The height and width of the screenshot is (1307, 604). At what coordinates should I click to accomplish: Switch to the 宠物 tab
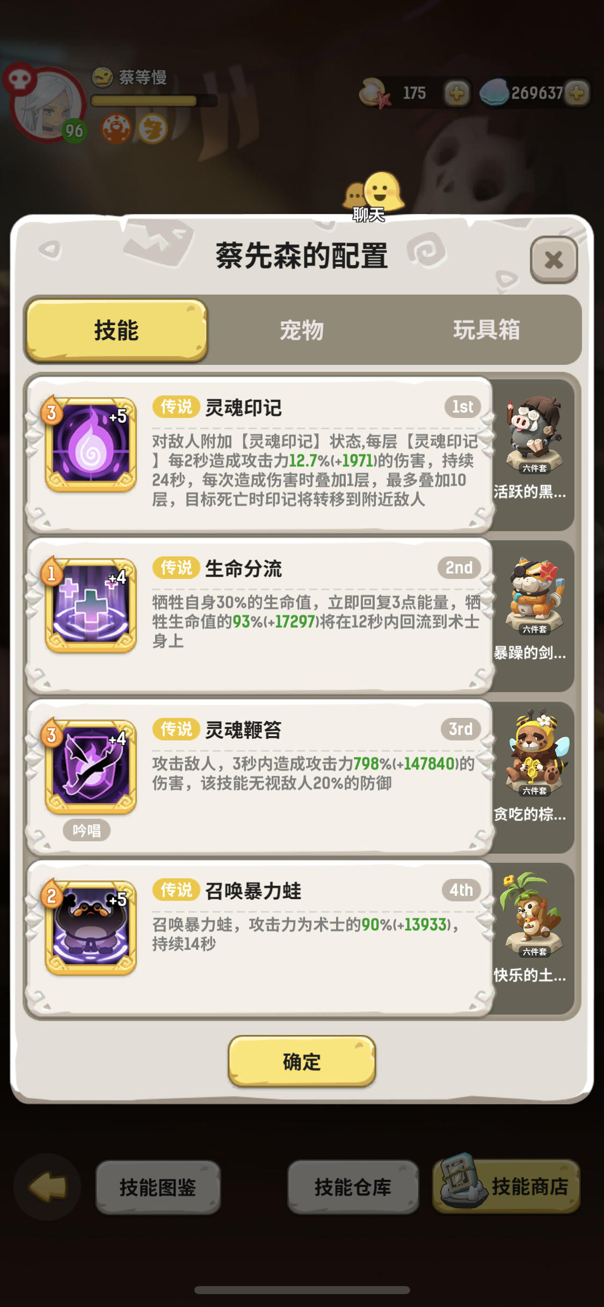(x=302, y=330)
